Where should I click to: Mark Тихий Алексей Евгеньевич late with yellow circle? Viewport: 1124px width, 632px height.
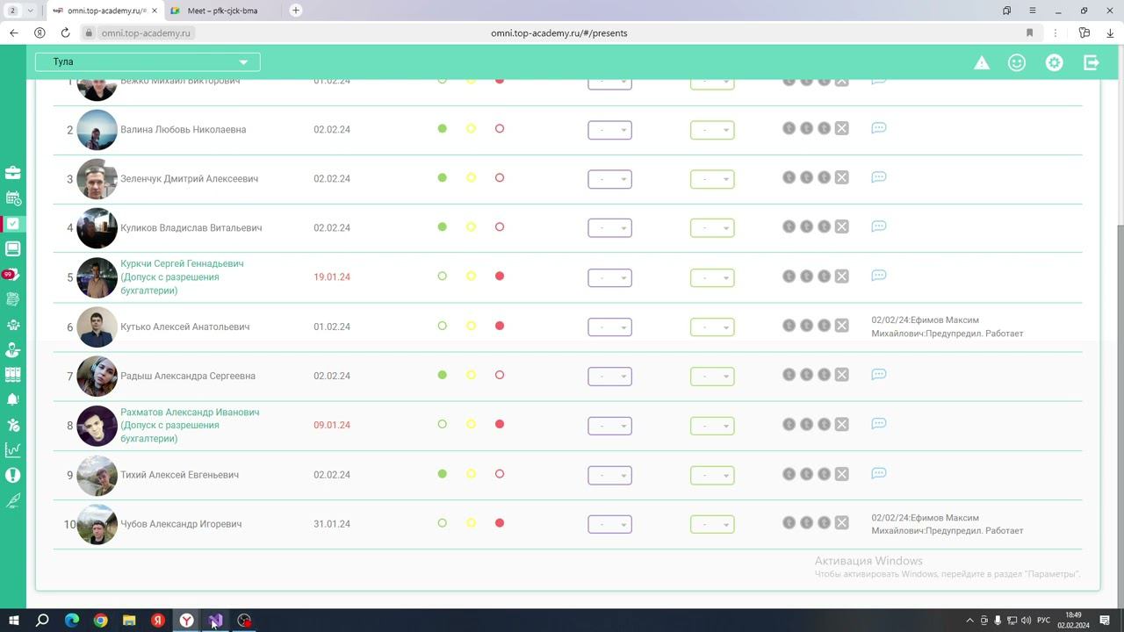(x=471, y=475)
